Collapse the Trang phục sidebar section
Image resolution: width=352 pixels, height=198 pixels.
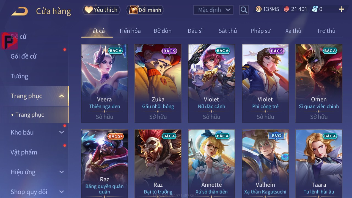pyautogui.click(x=62, y=96)
